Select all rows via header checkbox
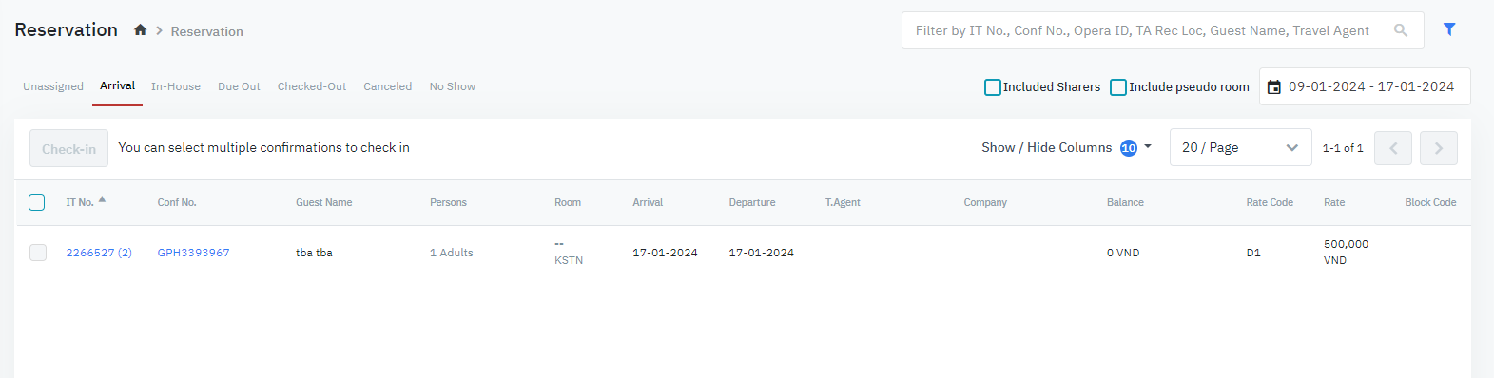1494x378 pixels. tap(37, 202)
